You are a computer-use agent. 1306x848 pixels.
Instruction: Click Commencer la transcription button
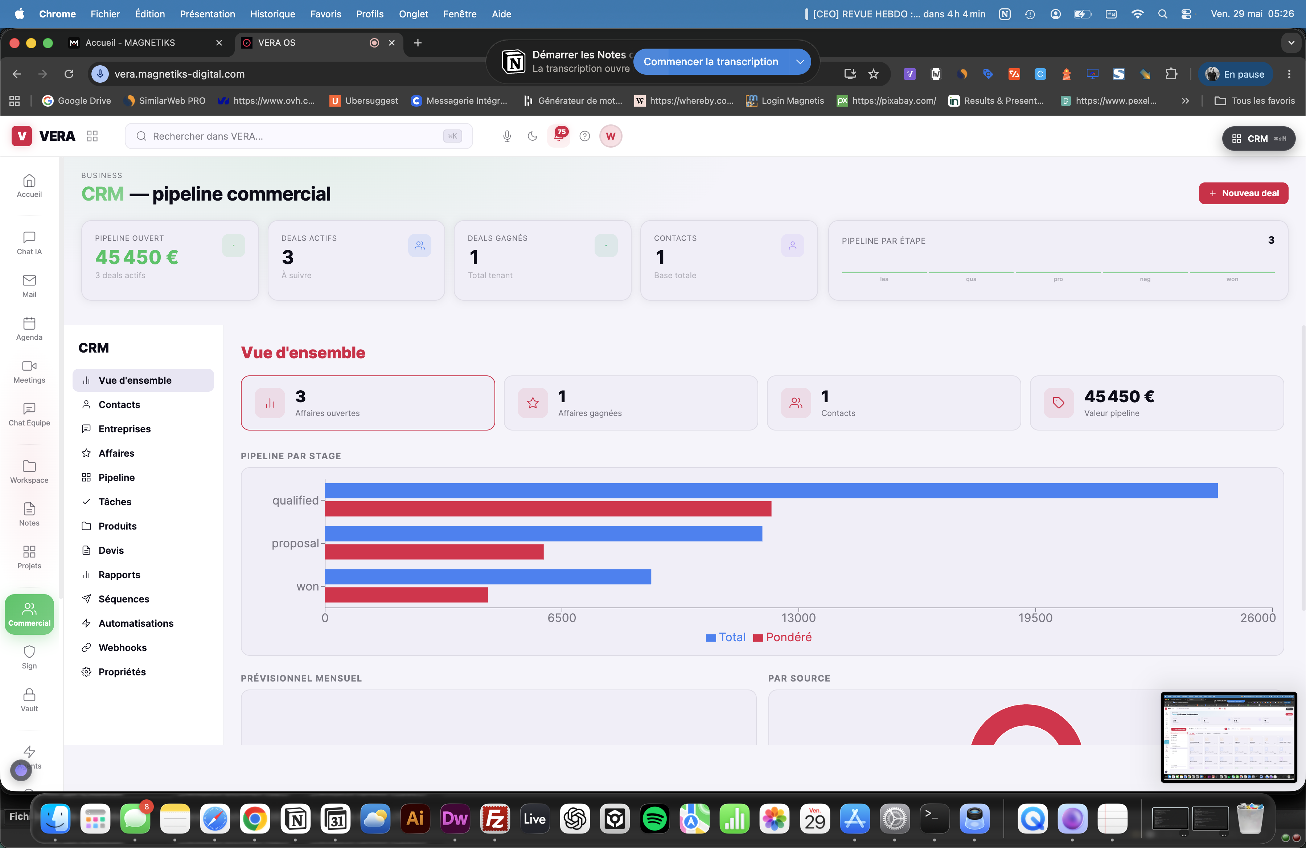[x=711, y=61]
